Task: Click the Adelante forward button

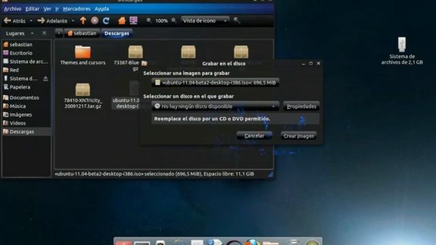Action: (x=52, y=21)
